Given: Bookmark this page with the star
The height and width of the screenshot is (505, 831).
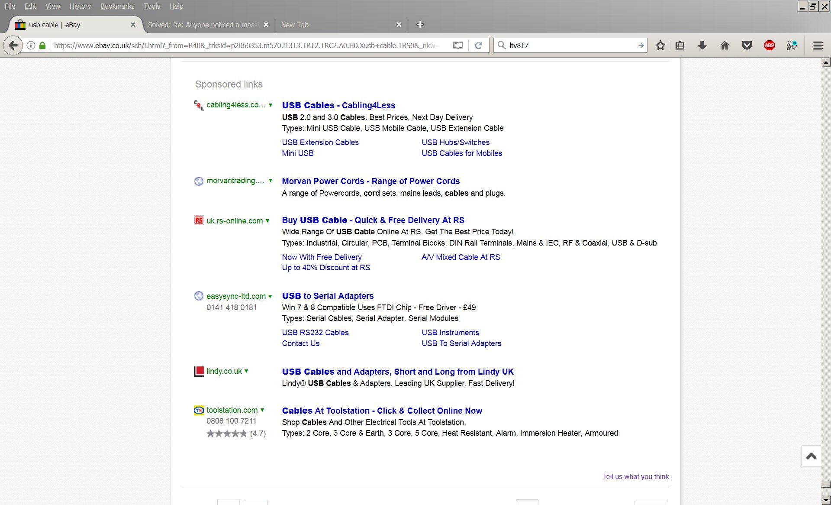Looking at the screenshot, I should coord(660,45).
